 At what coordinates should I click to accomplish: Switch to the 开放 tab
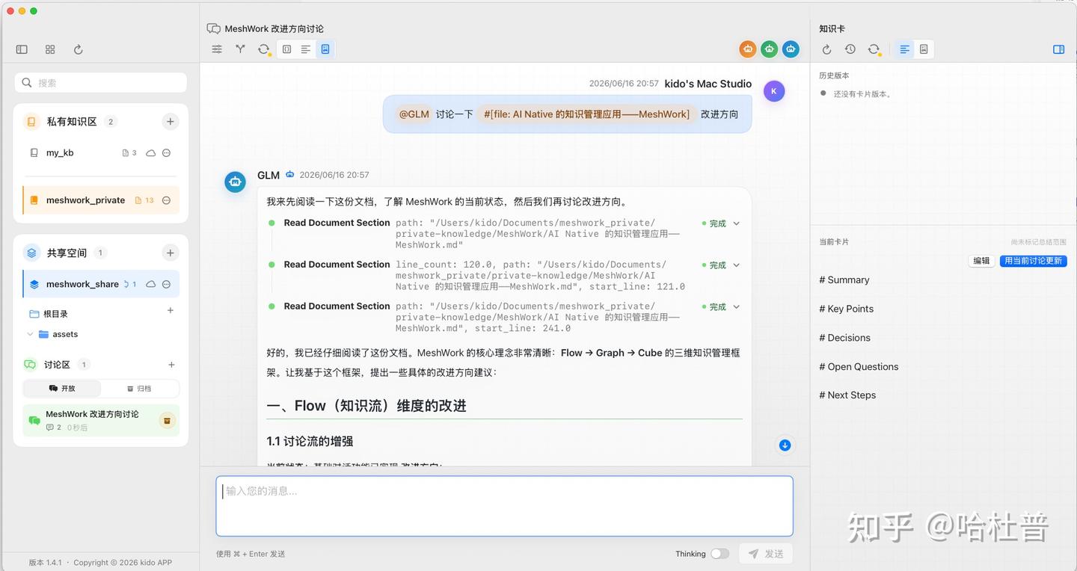[62, 389]
